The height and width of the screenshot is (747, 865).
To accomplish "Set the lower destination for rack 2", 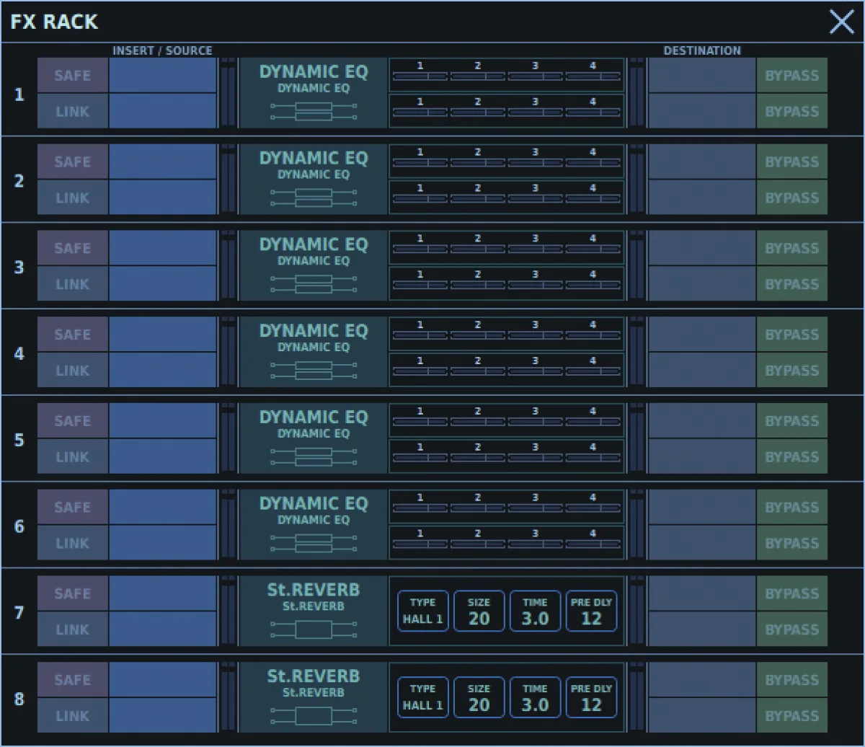I will pyautogui.click(x=701, y=198).
